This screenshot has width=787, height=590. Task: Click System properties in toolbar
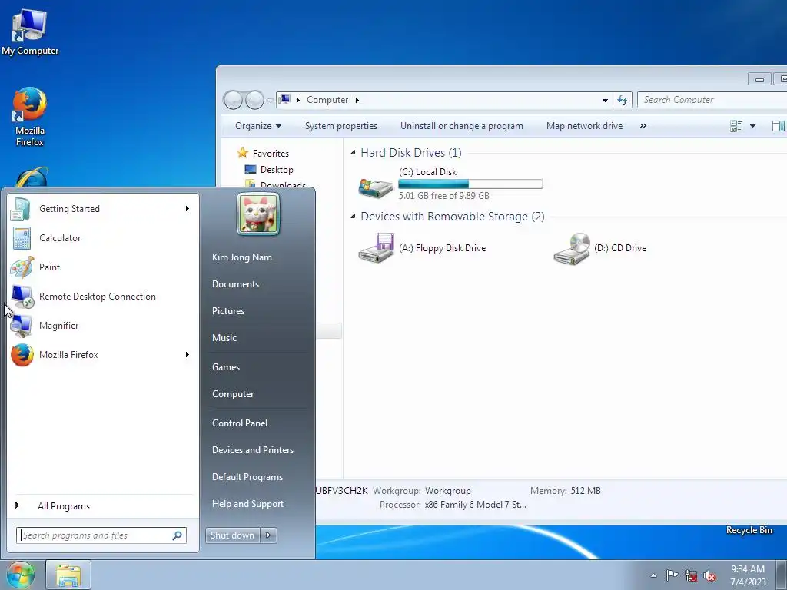point(340,126)
